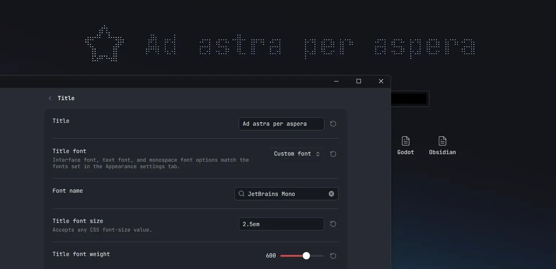Maximize the settings window
Viewport: 556px width, 269px height.
(x=359, y=81)
